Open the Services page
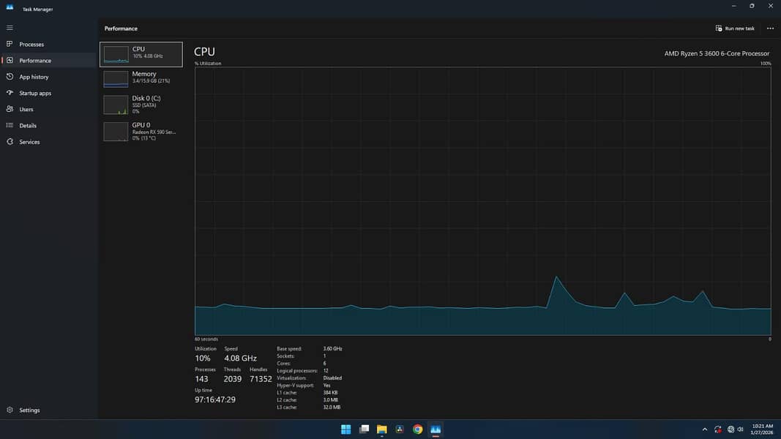The height and width of the screenshot is (439, 781). (29, 142)
